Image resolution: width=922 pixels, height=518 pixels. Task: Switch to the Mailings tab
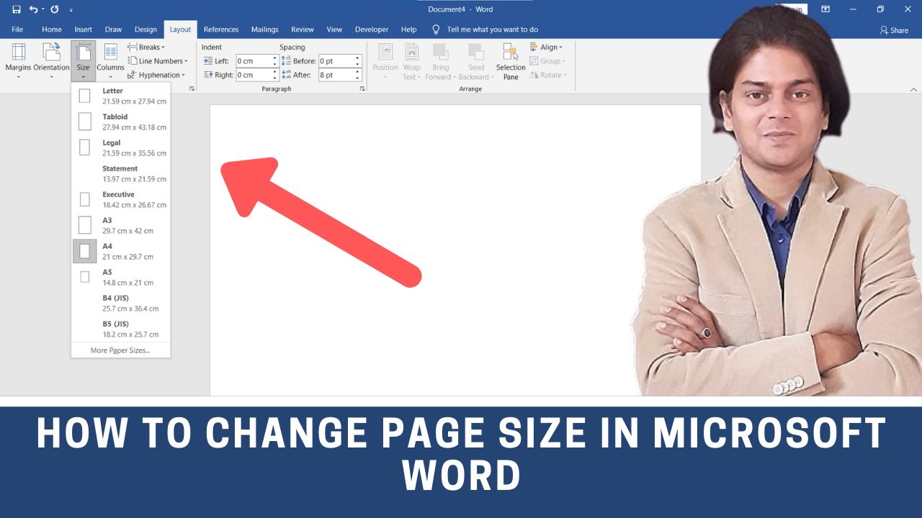(265, 29)
